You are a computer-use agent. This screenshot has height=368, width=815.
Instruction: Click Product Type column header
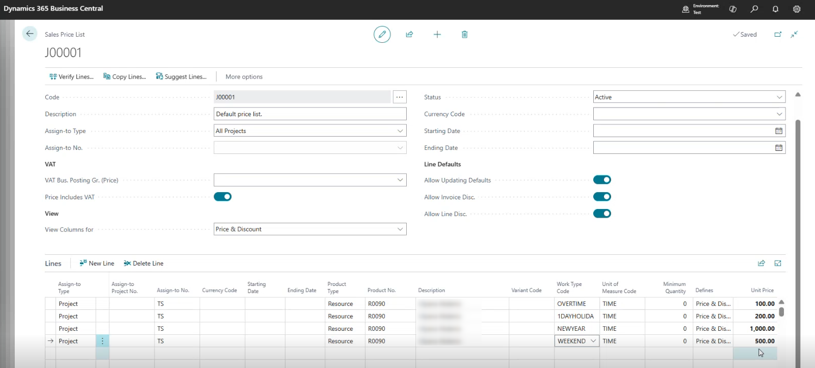[336, 287]
